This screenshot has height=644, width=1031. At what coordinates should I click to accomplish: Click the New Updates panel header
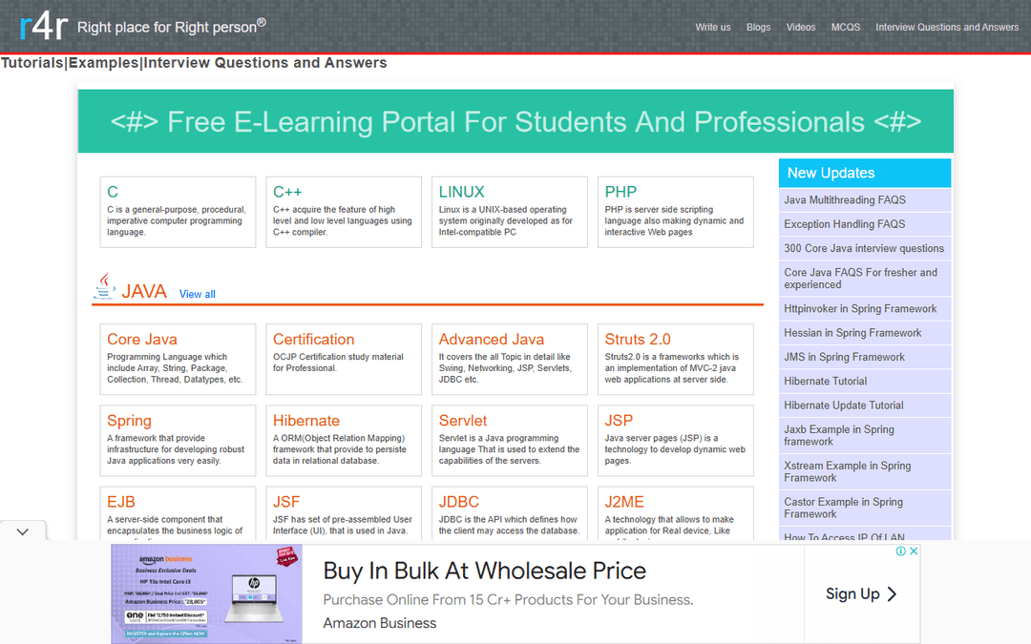pos(865,173)
